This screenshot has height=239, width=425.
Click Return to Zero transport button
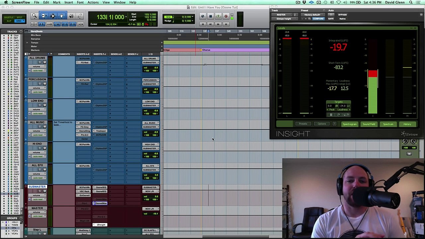click(x=203, y=24)
